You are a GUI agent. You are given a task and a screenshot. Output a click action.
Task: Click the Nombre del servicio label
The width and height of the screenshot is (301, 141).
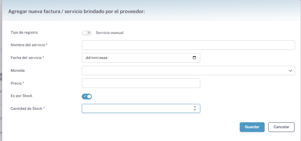(x=29, y=45)
